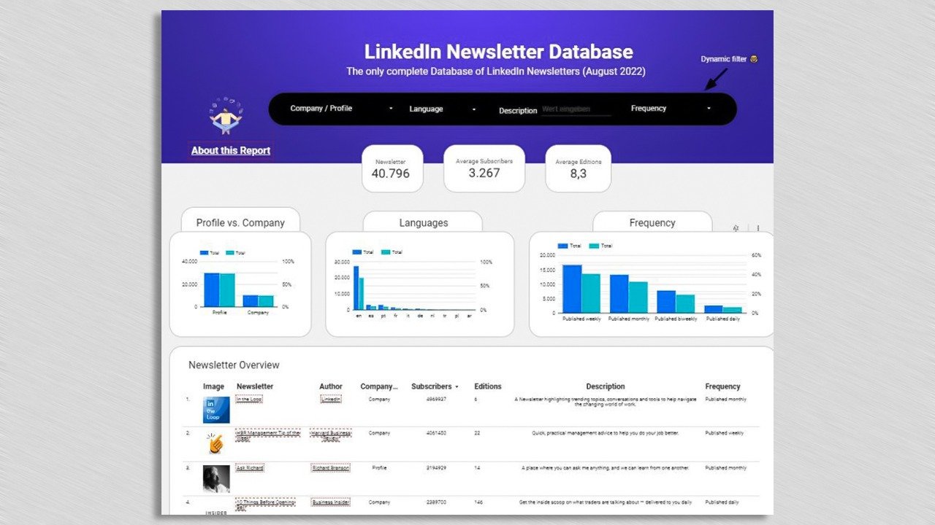Click the 'Profile vs. Company' chart title

240,223
